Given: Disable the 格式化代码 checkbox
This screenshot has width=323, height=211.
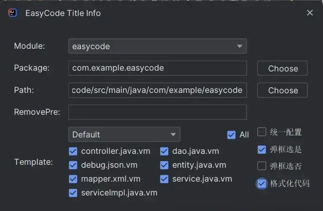Looking at the screenshot, I should pyautogui.click(x=262, y=183).
